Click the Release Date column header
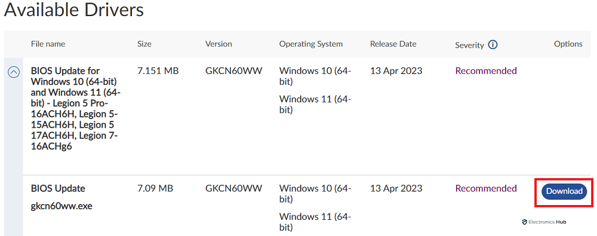 (393, 44)
